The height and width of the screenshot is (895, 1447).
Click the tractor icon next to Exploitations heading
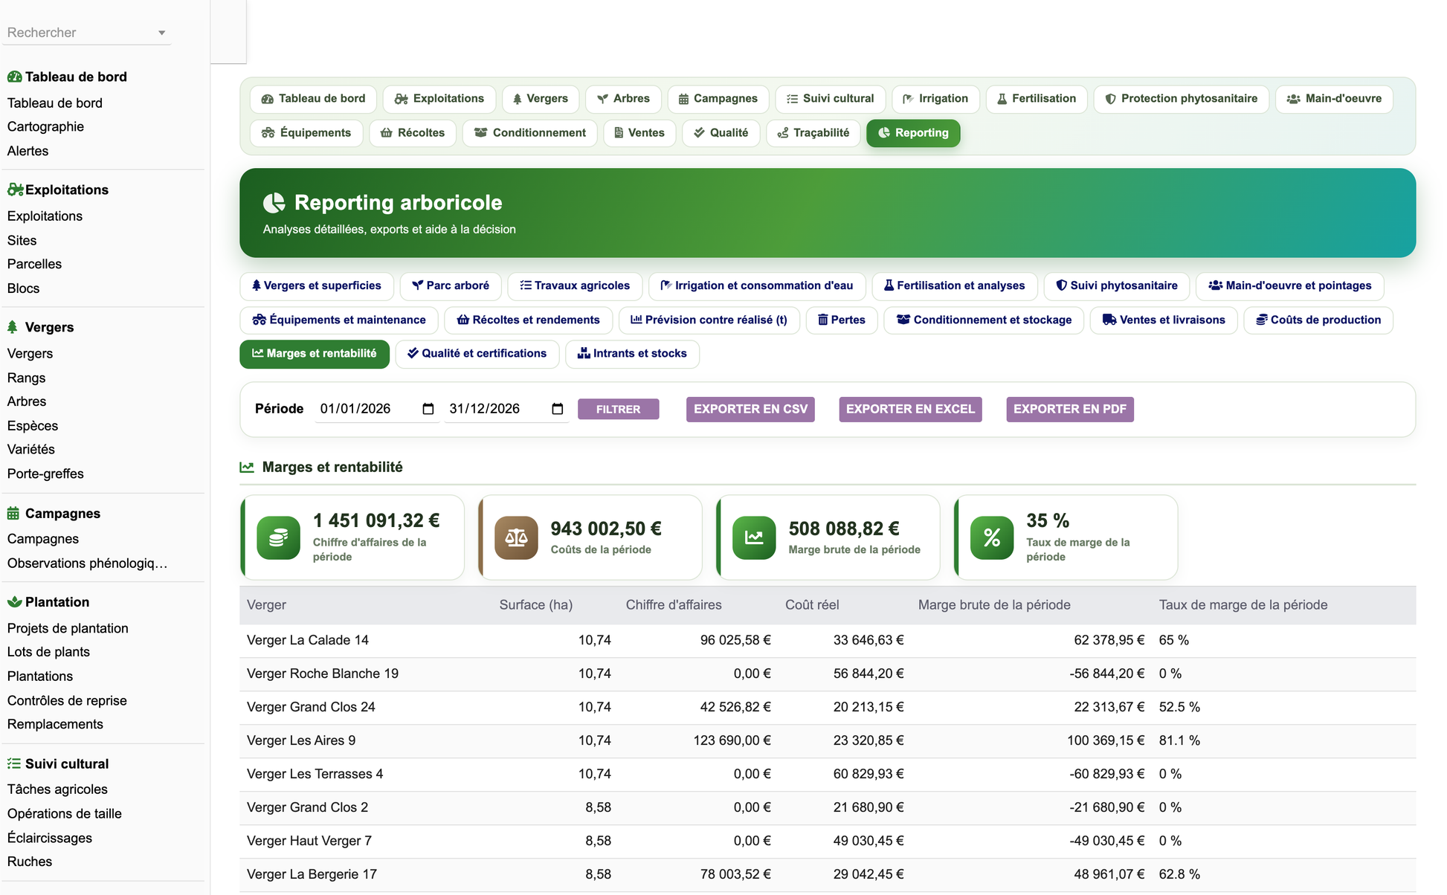click(16, 190)
